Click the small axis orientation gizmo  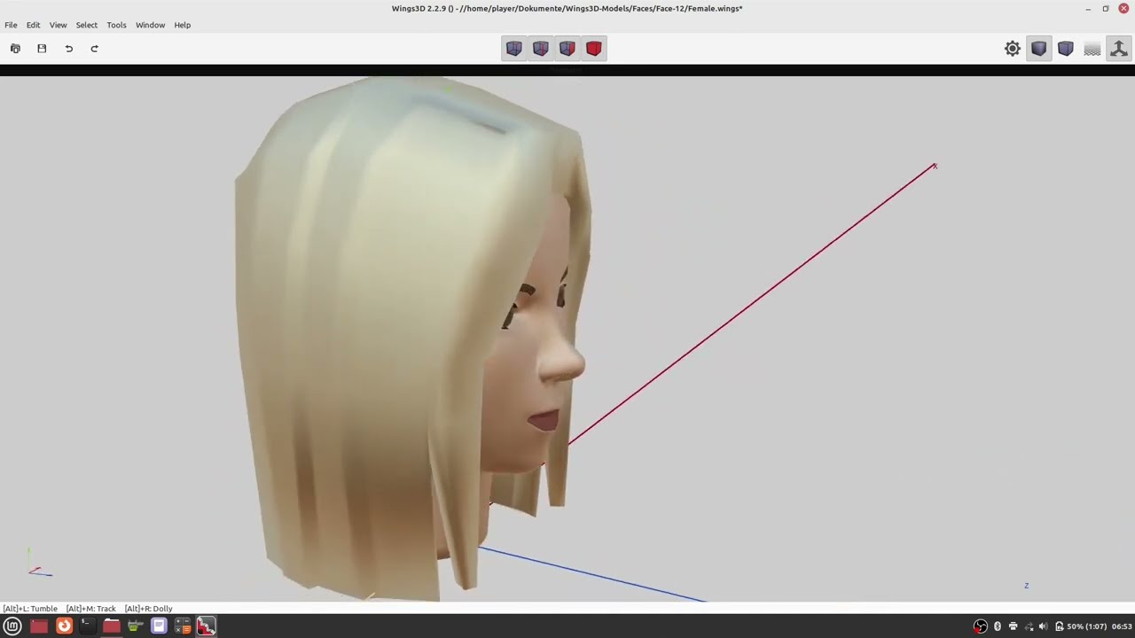[38, 564]
